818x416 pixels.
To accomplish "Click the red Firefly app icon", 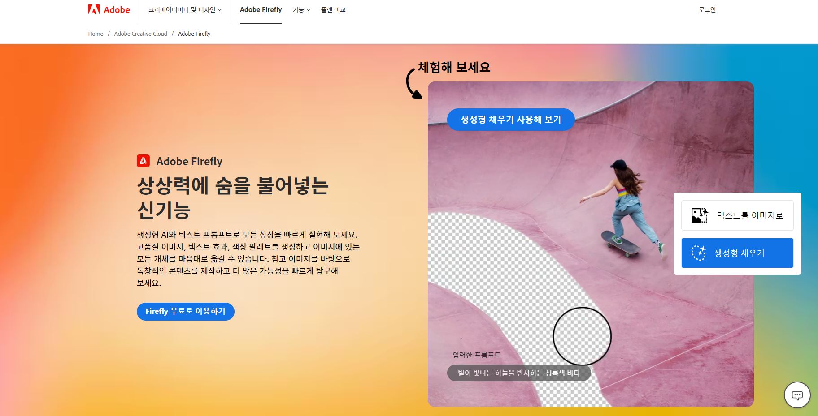I will tap(143, 161).
